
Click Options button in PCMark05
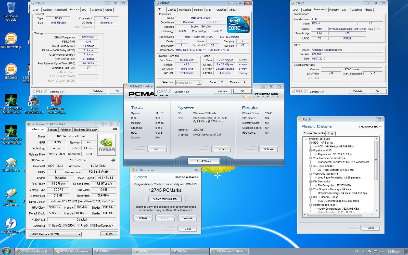point(269,149)
